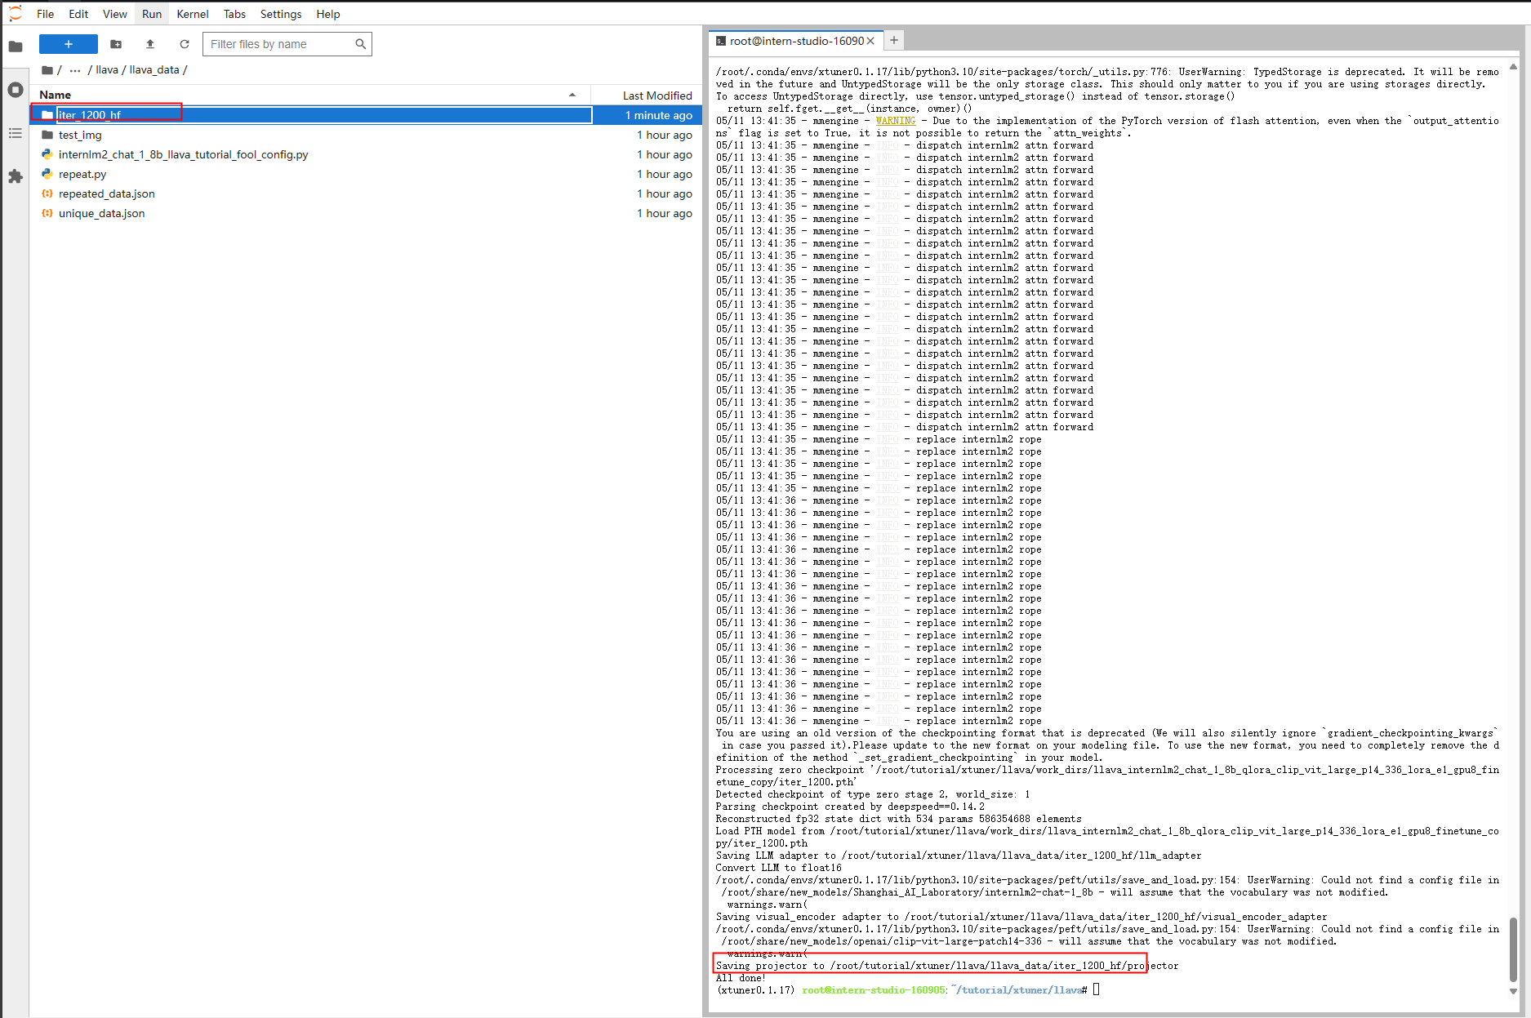1531x1018 pixels.
Task: Close the root@intern-studio terminal tab
Action: (870, 41)
